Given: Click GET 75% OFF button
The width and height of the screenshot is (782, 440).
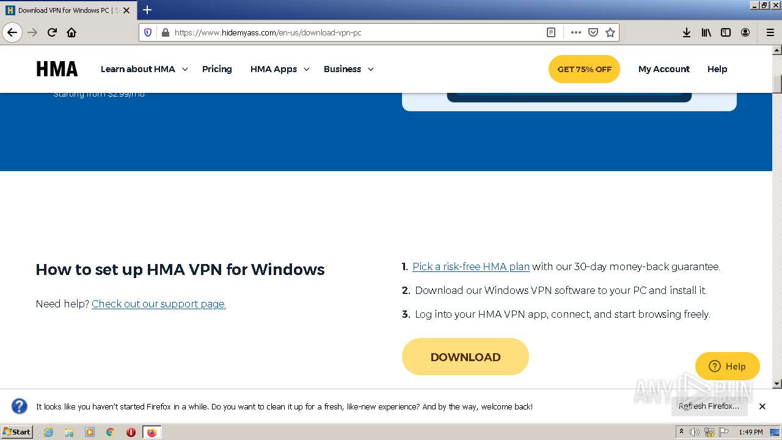Looking at the screenshot, I should (x=584, y=69).
